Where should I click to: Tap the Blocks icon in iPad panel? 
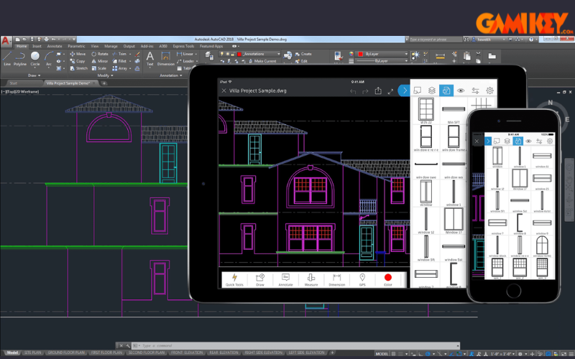pyautogui.click(x=446, y=90)
